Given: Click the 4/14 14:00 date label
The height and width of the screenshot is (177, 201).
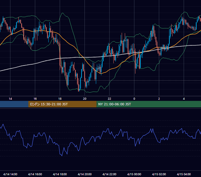Looking at the screenshot, I should [10, 174].
